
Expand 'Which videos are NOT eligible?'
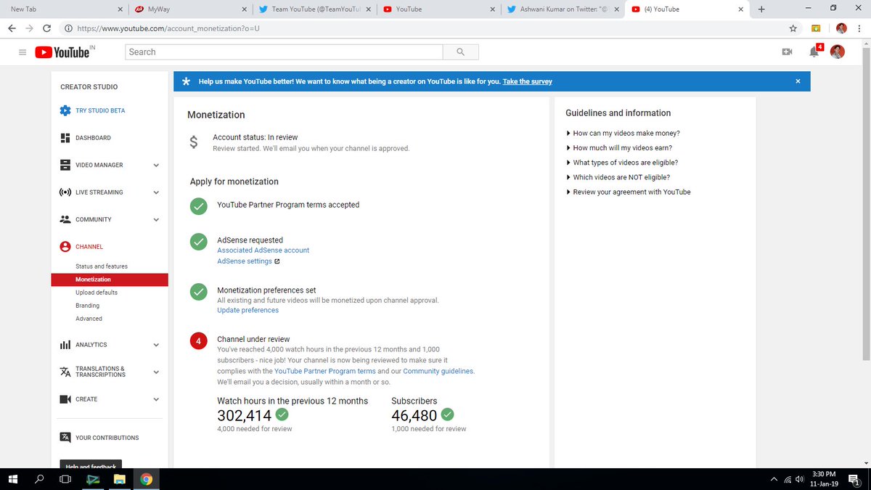pos(618,177)
